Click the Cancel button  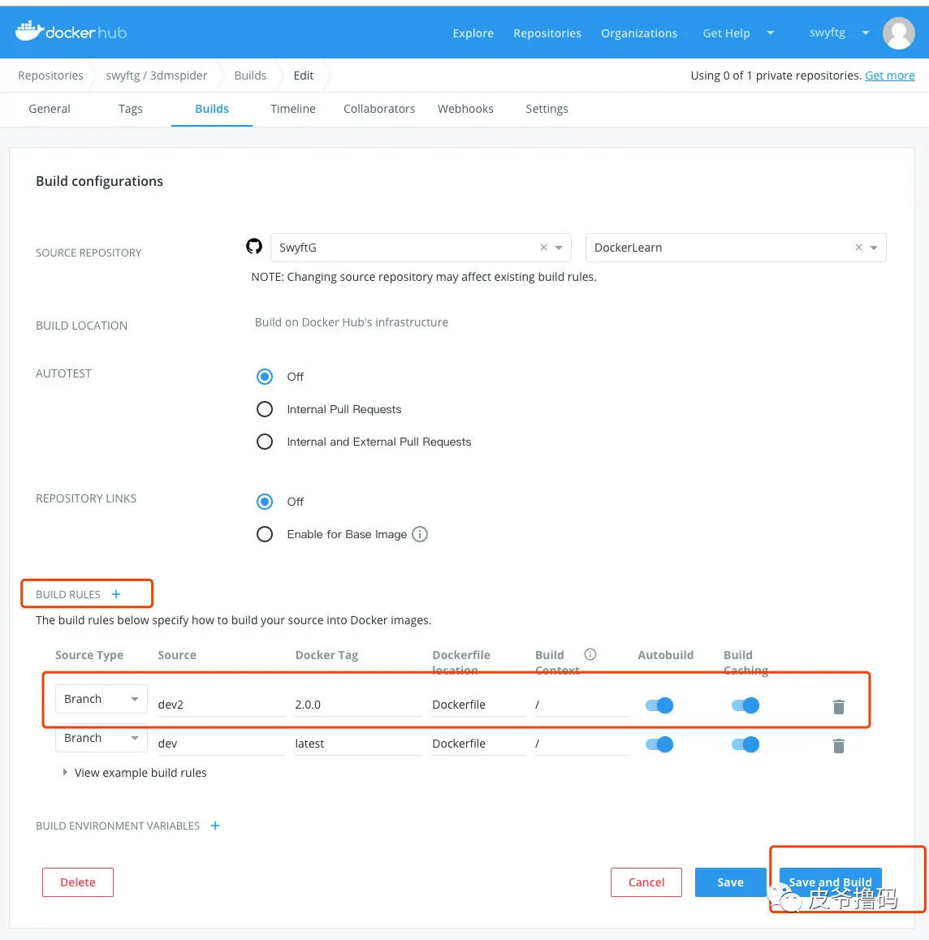coord(646,882)
